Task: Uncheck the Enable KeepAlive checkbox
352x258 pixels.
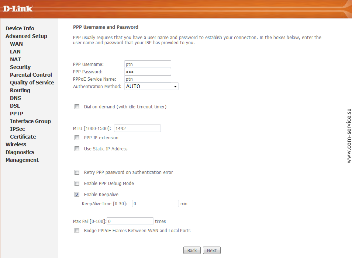Action: [77, 194]
